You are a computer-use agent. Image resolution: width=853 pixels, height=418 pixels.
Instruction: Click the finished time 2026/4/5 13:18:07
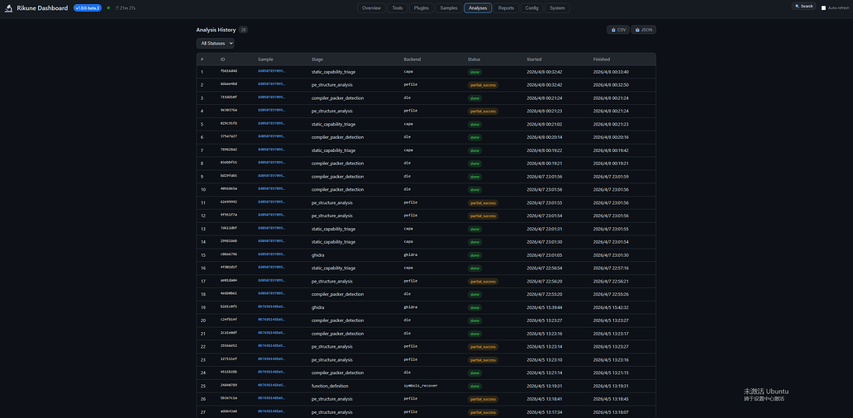(x=611, y=412)
